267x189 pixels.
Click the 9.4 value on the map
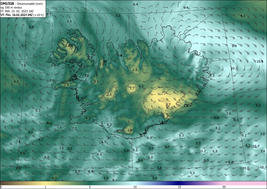[186, 7]
